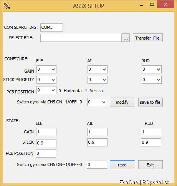Open the configure PCB POSITION dropdown
This screenshot has height=186, width=177.
point(46,90)
